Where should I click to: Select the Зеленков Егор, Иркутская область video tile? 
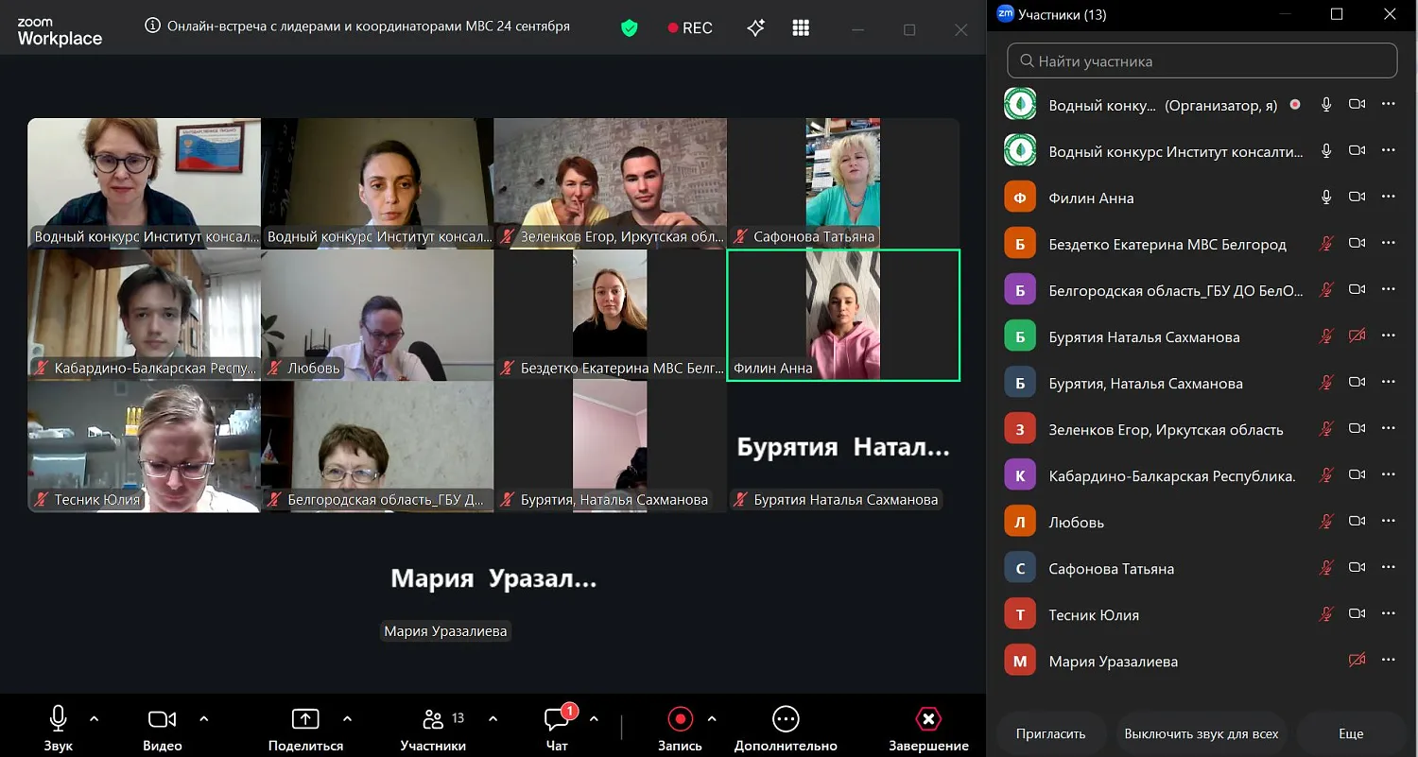(x=611, y=182)
